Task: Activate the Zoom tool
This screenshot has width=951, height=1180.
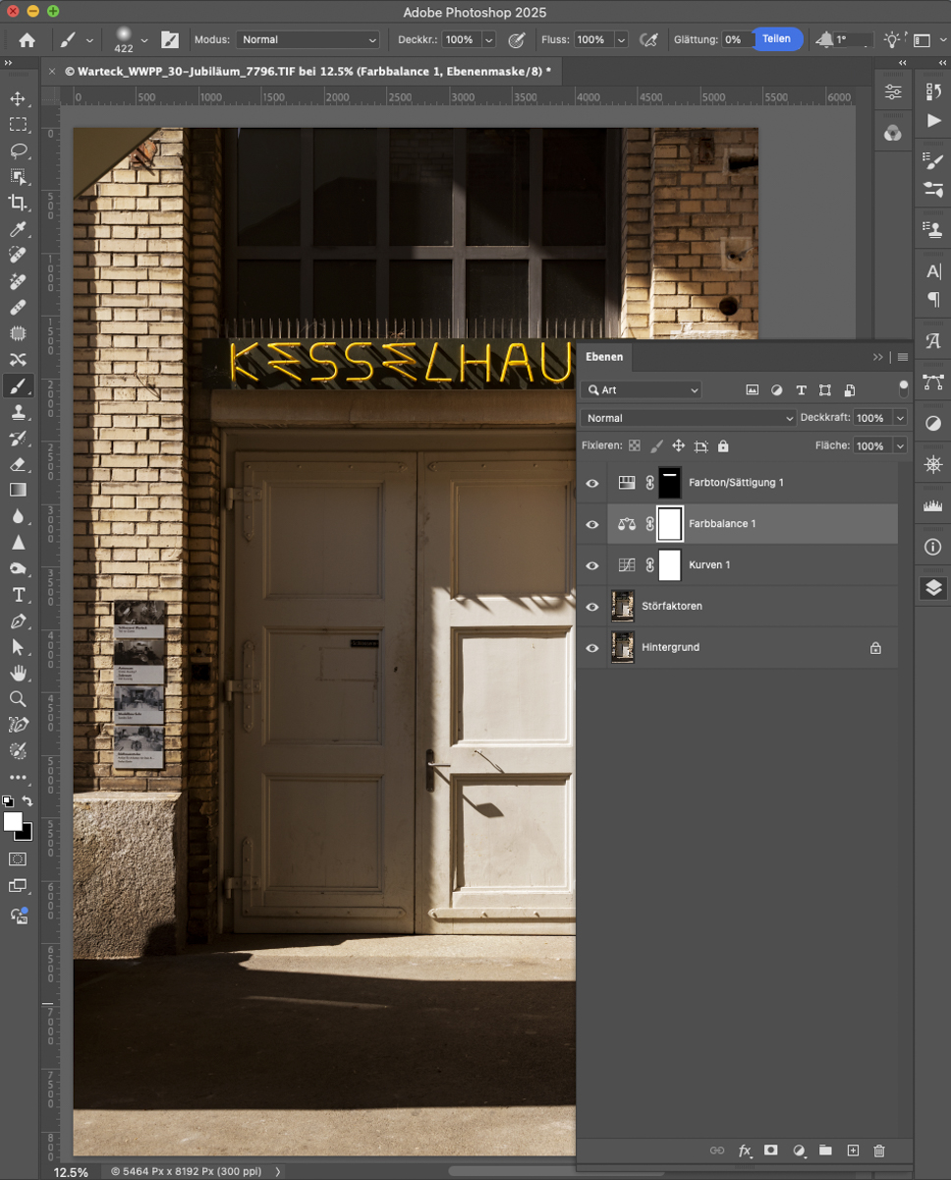Action: pos(20,699)
